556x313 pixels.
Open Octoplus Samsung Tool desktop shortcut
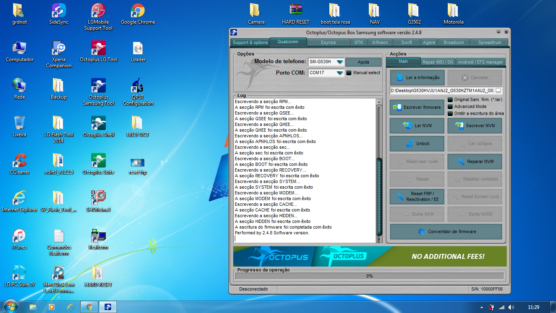tap(98, 92)
